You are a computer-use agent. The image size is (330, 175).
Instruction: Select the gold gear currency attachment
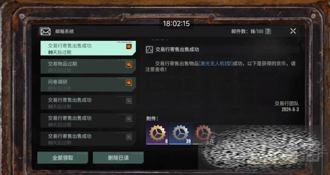pyautogui.click(x=157, y=134)
